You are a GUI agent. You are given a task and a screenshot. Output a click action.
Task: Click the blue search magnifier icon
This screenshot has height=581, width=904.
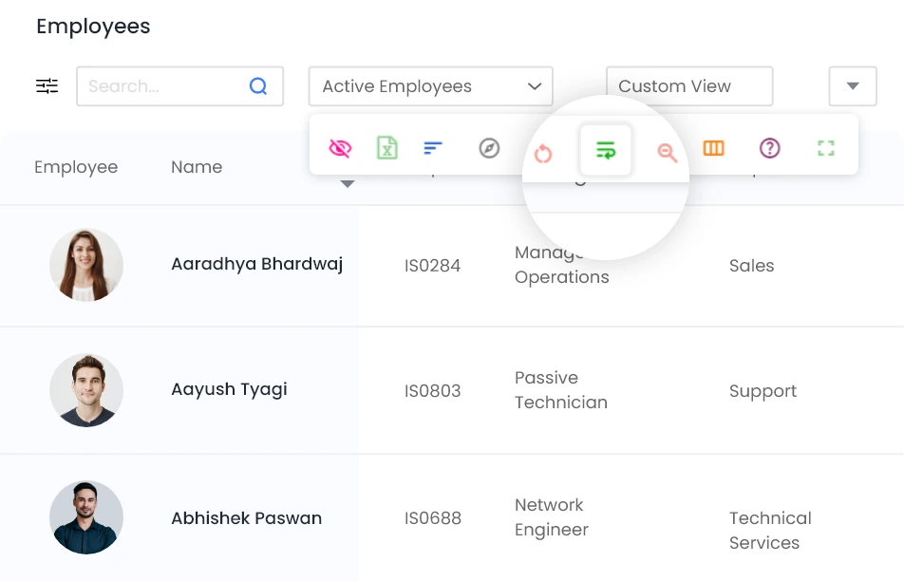click(258, 86)
